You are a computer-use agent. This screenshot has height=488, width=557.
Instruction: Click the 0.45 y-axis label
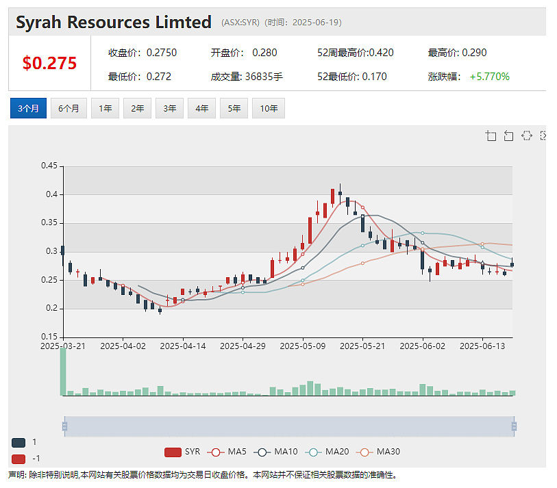[49, 166]
